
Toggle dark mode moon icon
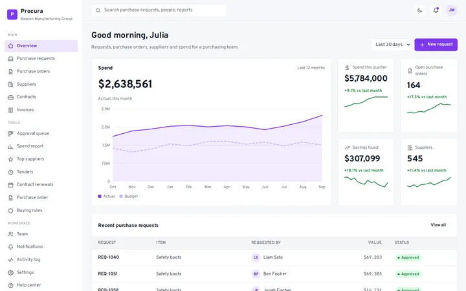[419, 10]
